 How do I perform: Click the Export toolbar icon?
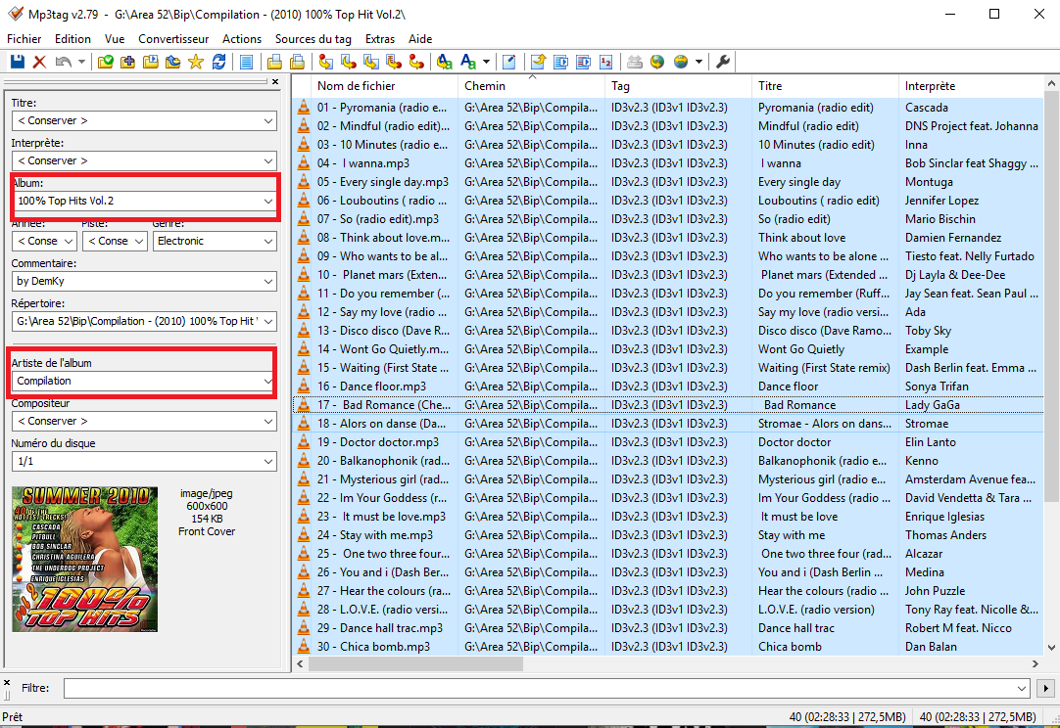pos(538,62)
